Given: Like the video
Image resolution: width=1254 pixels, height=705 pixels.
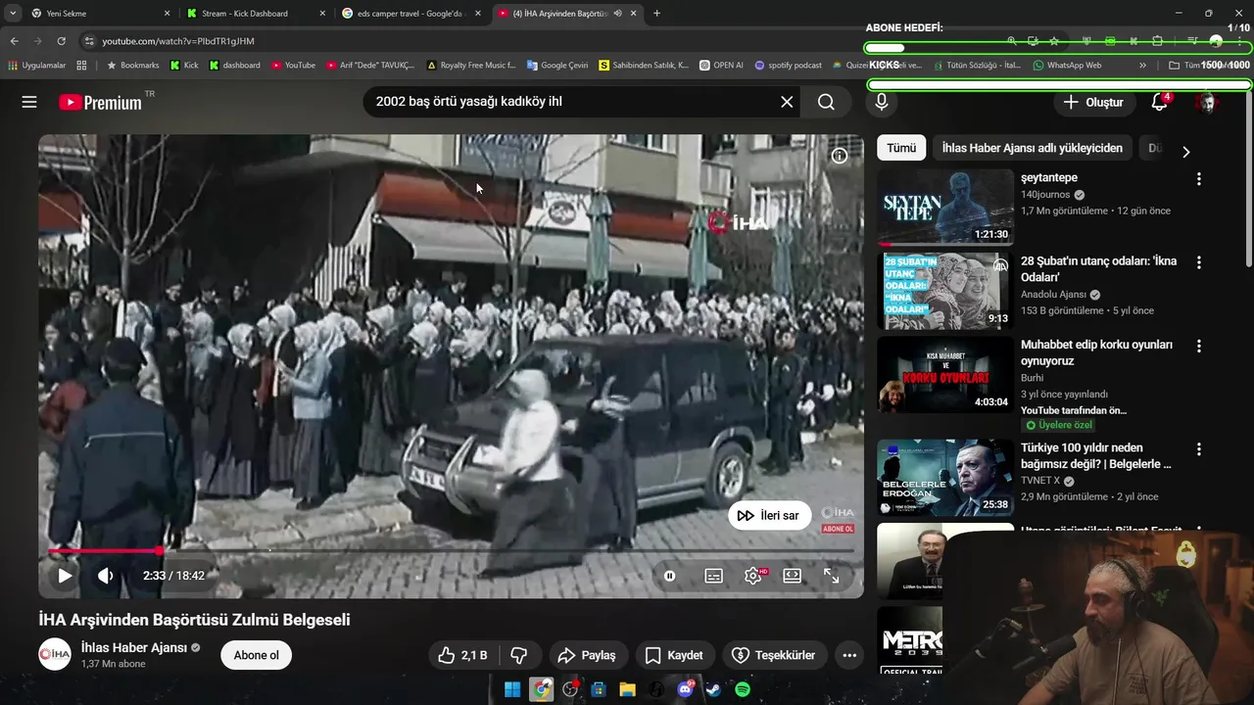Looking at the screenshot, I should pyautogui.click(x=462, y=655).
